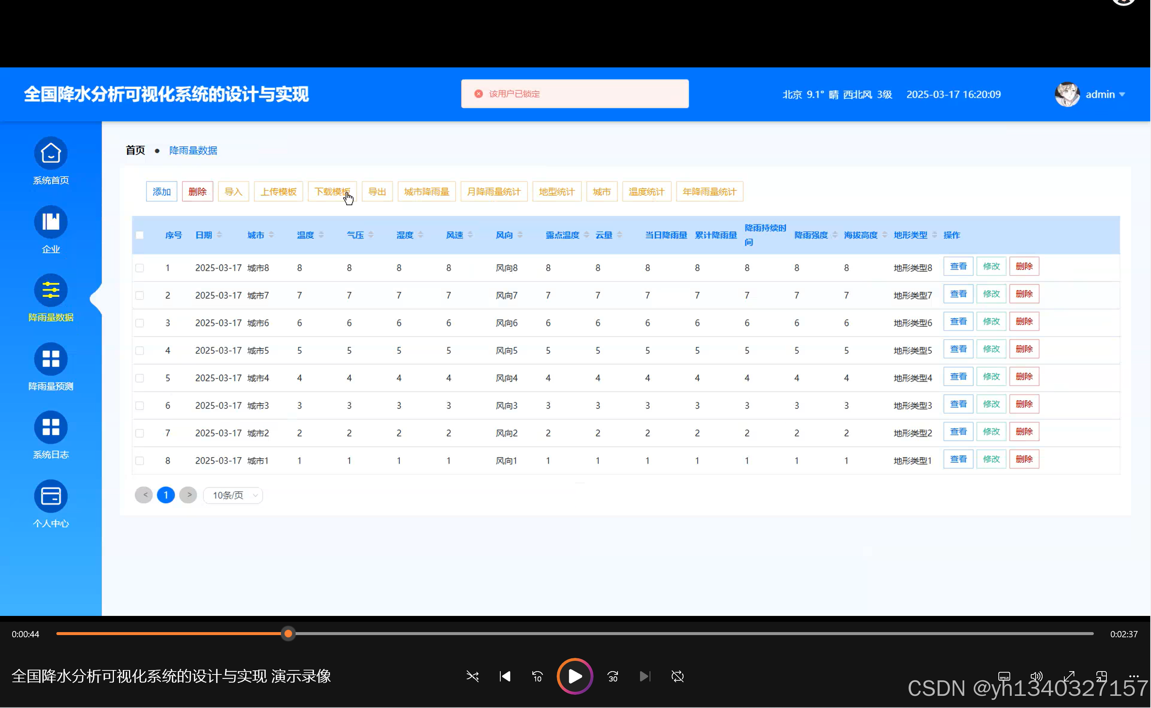Click the video progress slider handle

[x=288, y=634]
